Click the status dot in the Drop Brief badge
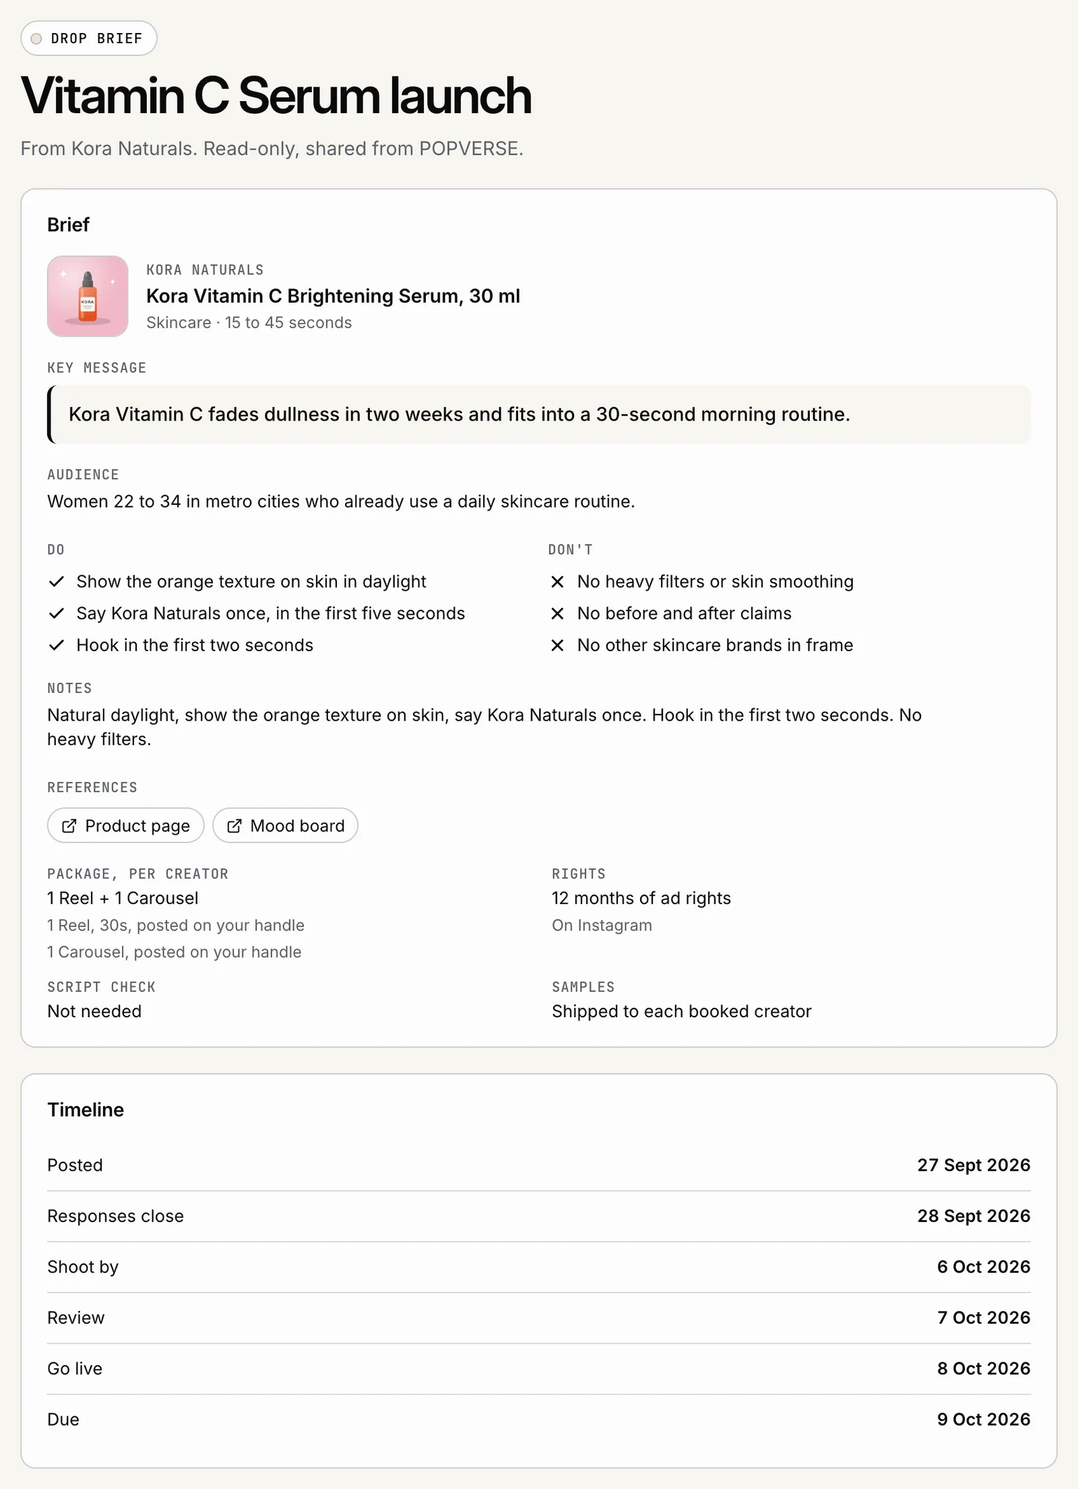The width and height of the screenshot is (1078, 1489). pos(36,38)
